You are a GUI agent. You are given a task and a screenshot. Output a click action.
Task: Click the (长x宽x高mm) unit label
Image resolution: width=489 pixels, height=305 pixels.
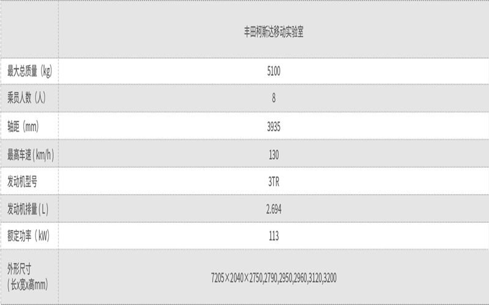pos(28,284)
